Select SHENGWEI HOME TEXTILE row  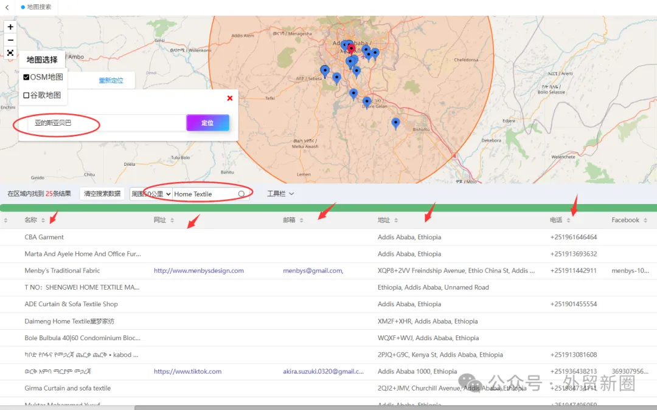pyautogui.click(x=82, y=287)
